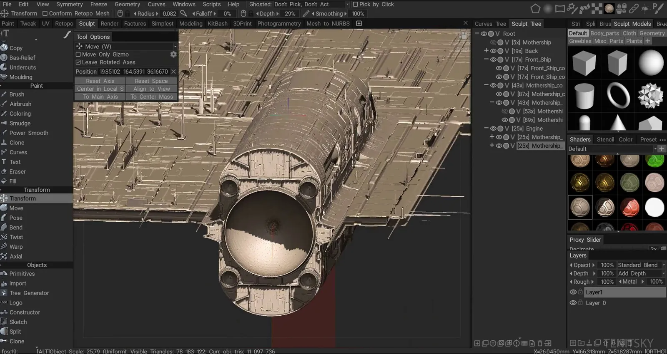Select the Fill tool
This screenshot has height=354, width=667.
point(13,181)
